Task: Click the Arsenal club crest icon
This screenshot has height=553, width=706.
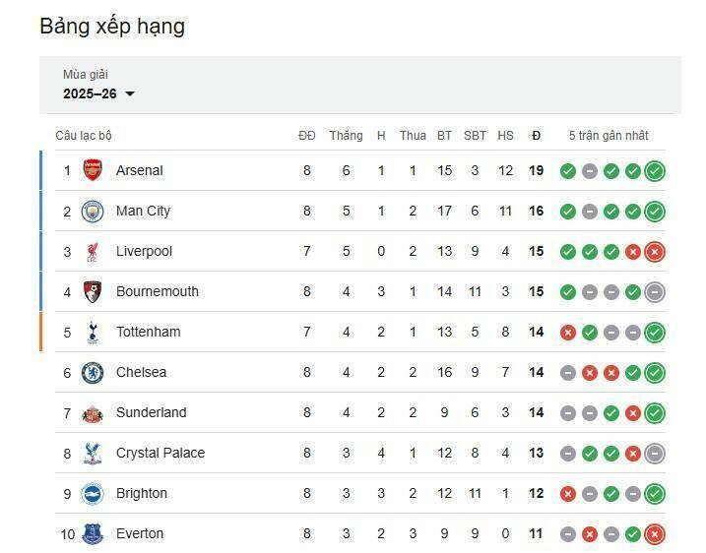Action: click(93, 170)
